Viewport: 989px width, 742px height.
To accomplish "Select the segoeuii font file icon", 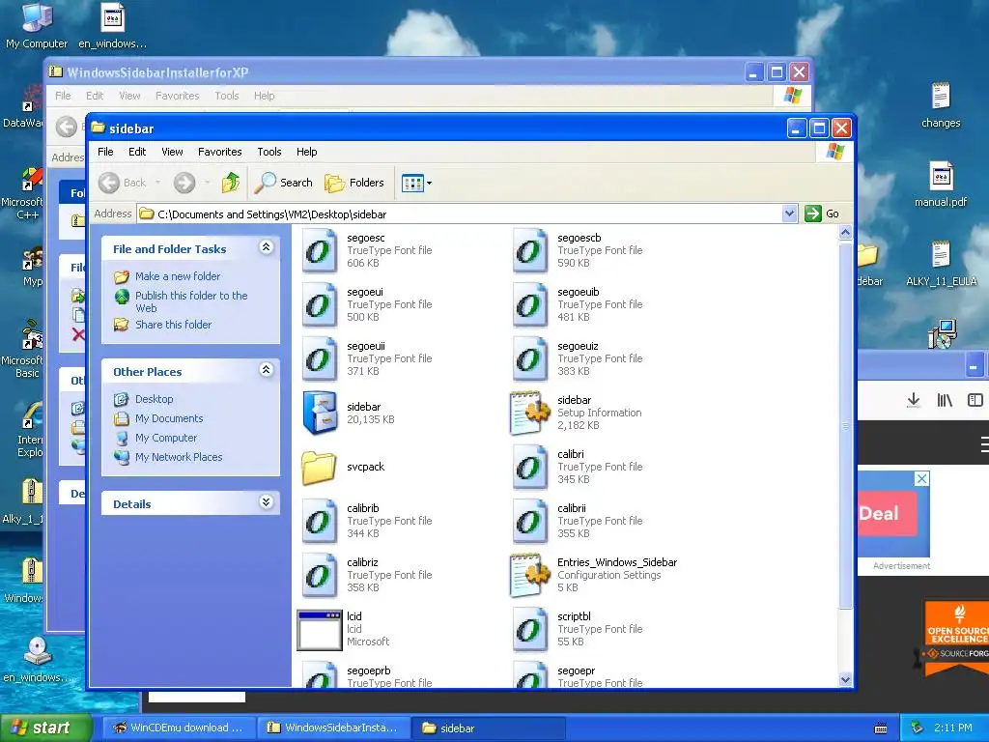I will tap(319, 359).
